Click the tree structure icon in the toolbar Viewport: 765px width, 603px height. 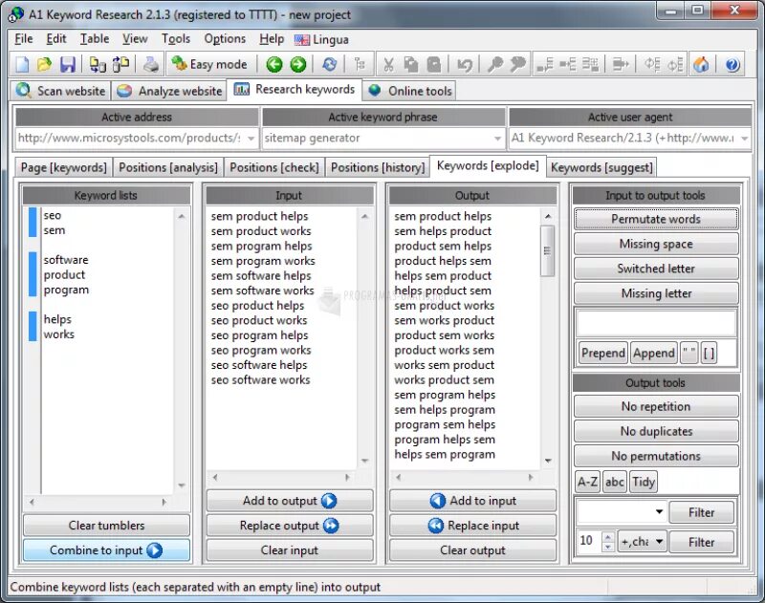point(361,64)
